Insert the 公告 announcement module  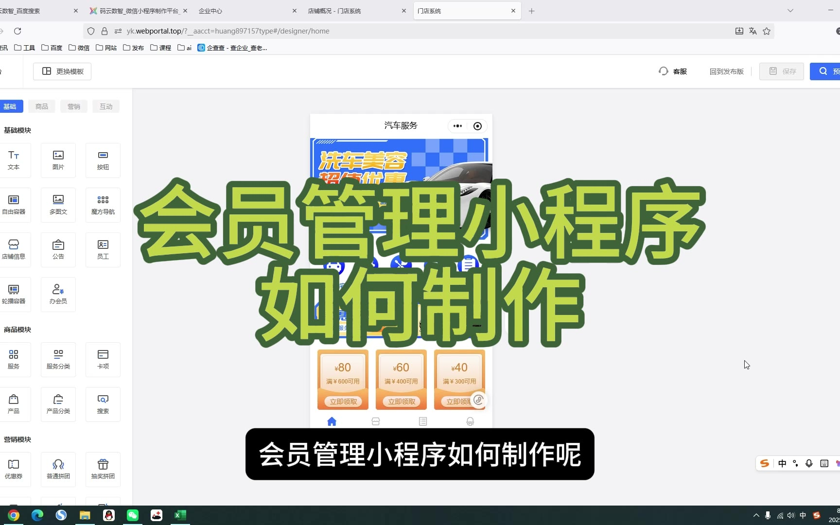point(58,249)
